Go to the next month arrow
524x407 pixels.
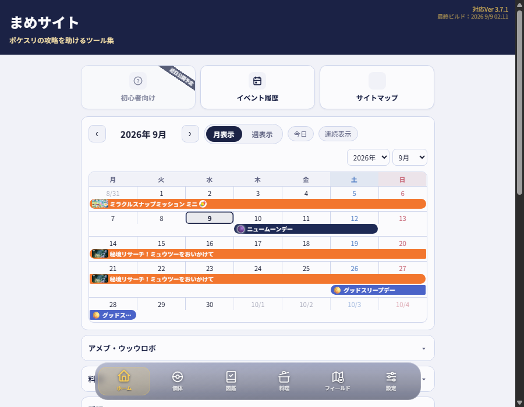coord(190,134)
